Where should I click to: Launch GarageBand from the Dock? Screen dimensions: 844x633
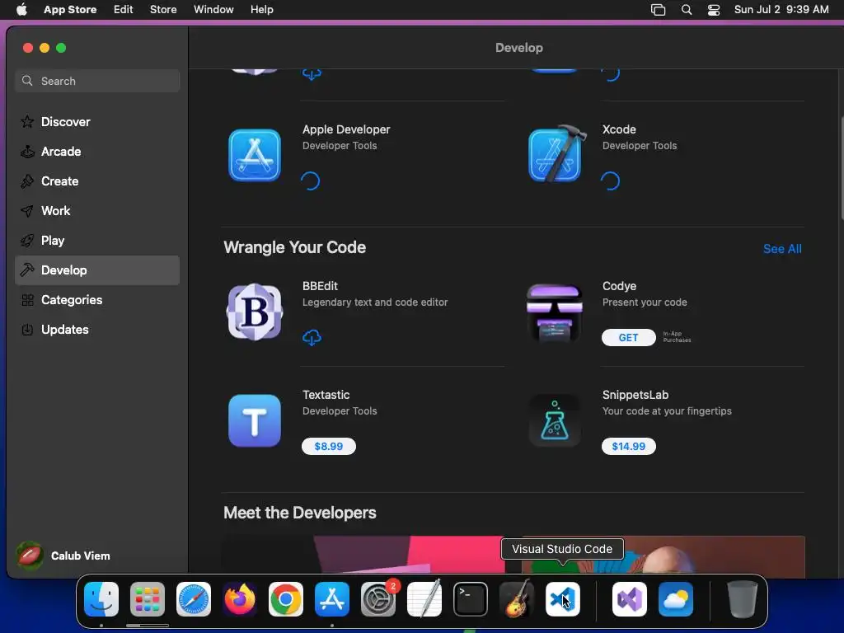[x=517, y=599]
